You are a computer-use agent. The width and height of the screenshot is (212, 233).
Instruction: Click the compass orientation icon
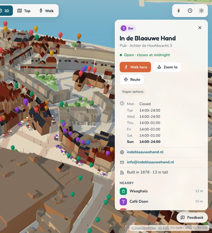[179, 11]
